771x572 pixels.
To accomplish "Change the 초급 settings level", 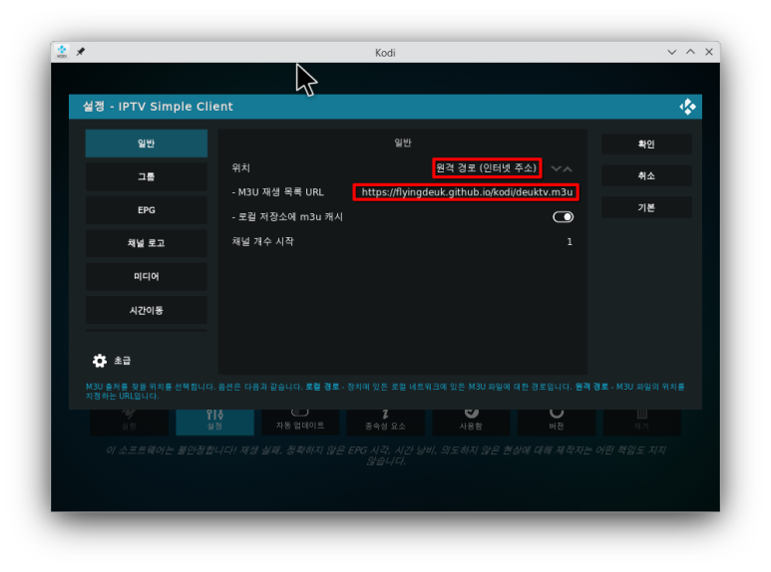I will pos(123,361).
